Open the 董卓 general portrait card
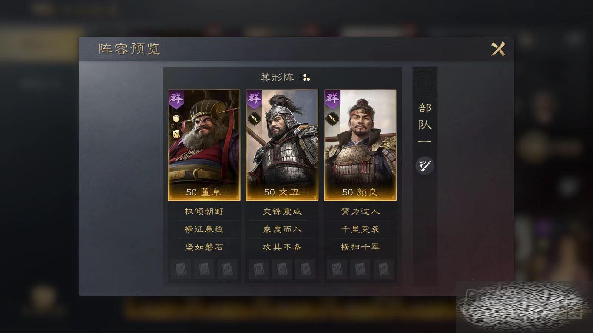This screenshot has width=593, height=333. click(x=204, y=145)
